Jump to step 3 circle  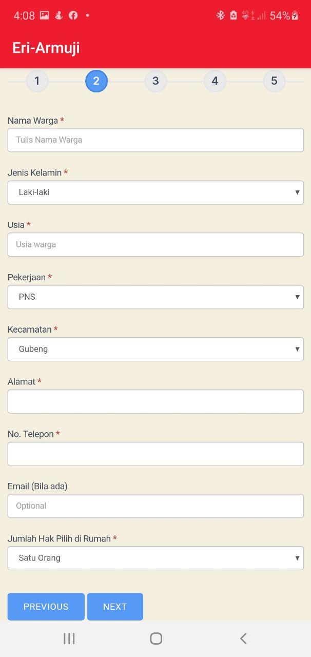[156, 81]
